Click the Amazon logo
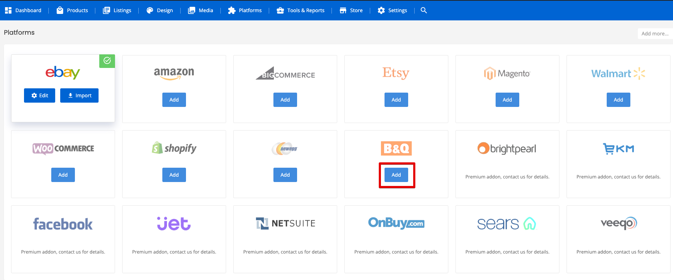Screen dimensions: 673x280 (174, 73)
